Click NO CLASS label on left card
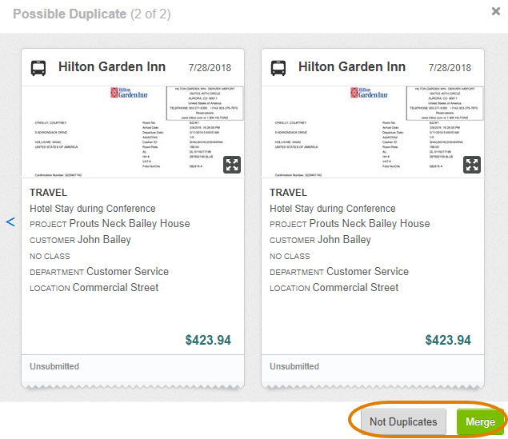508x439 pixels. pos(50,257)
